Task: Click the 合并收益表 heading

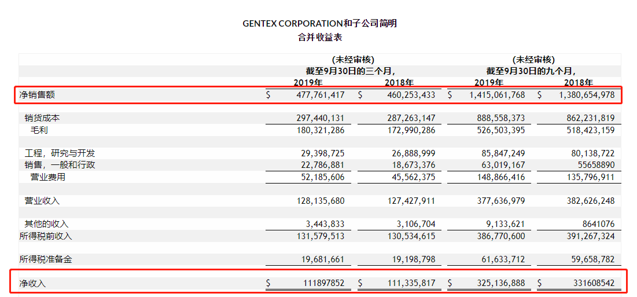Action: pyautogui.click(x=320, y=38)
